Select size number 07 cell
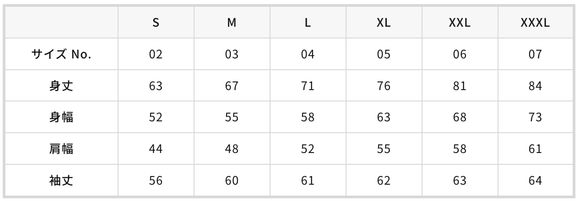Screen dimensions: 579x201 pyautogui.click(x=535, y=54)
